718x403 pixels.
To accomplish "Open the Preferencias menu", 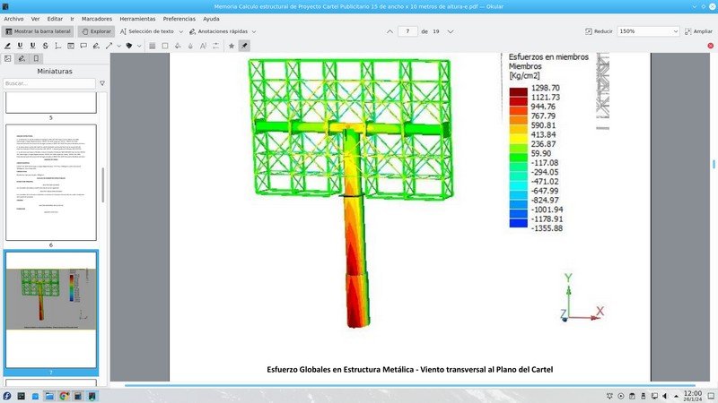I will [179, 19].
